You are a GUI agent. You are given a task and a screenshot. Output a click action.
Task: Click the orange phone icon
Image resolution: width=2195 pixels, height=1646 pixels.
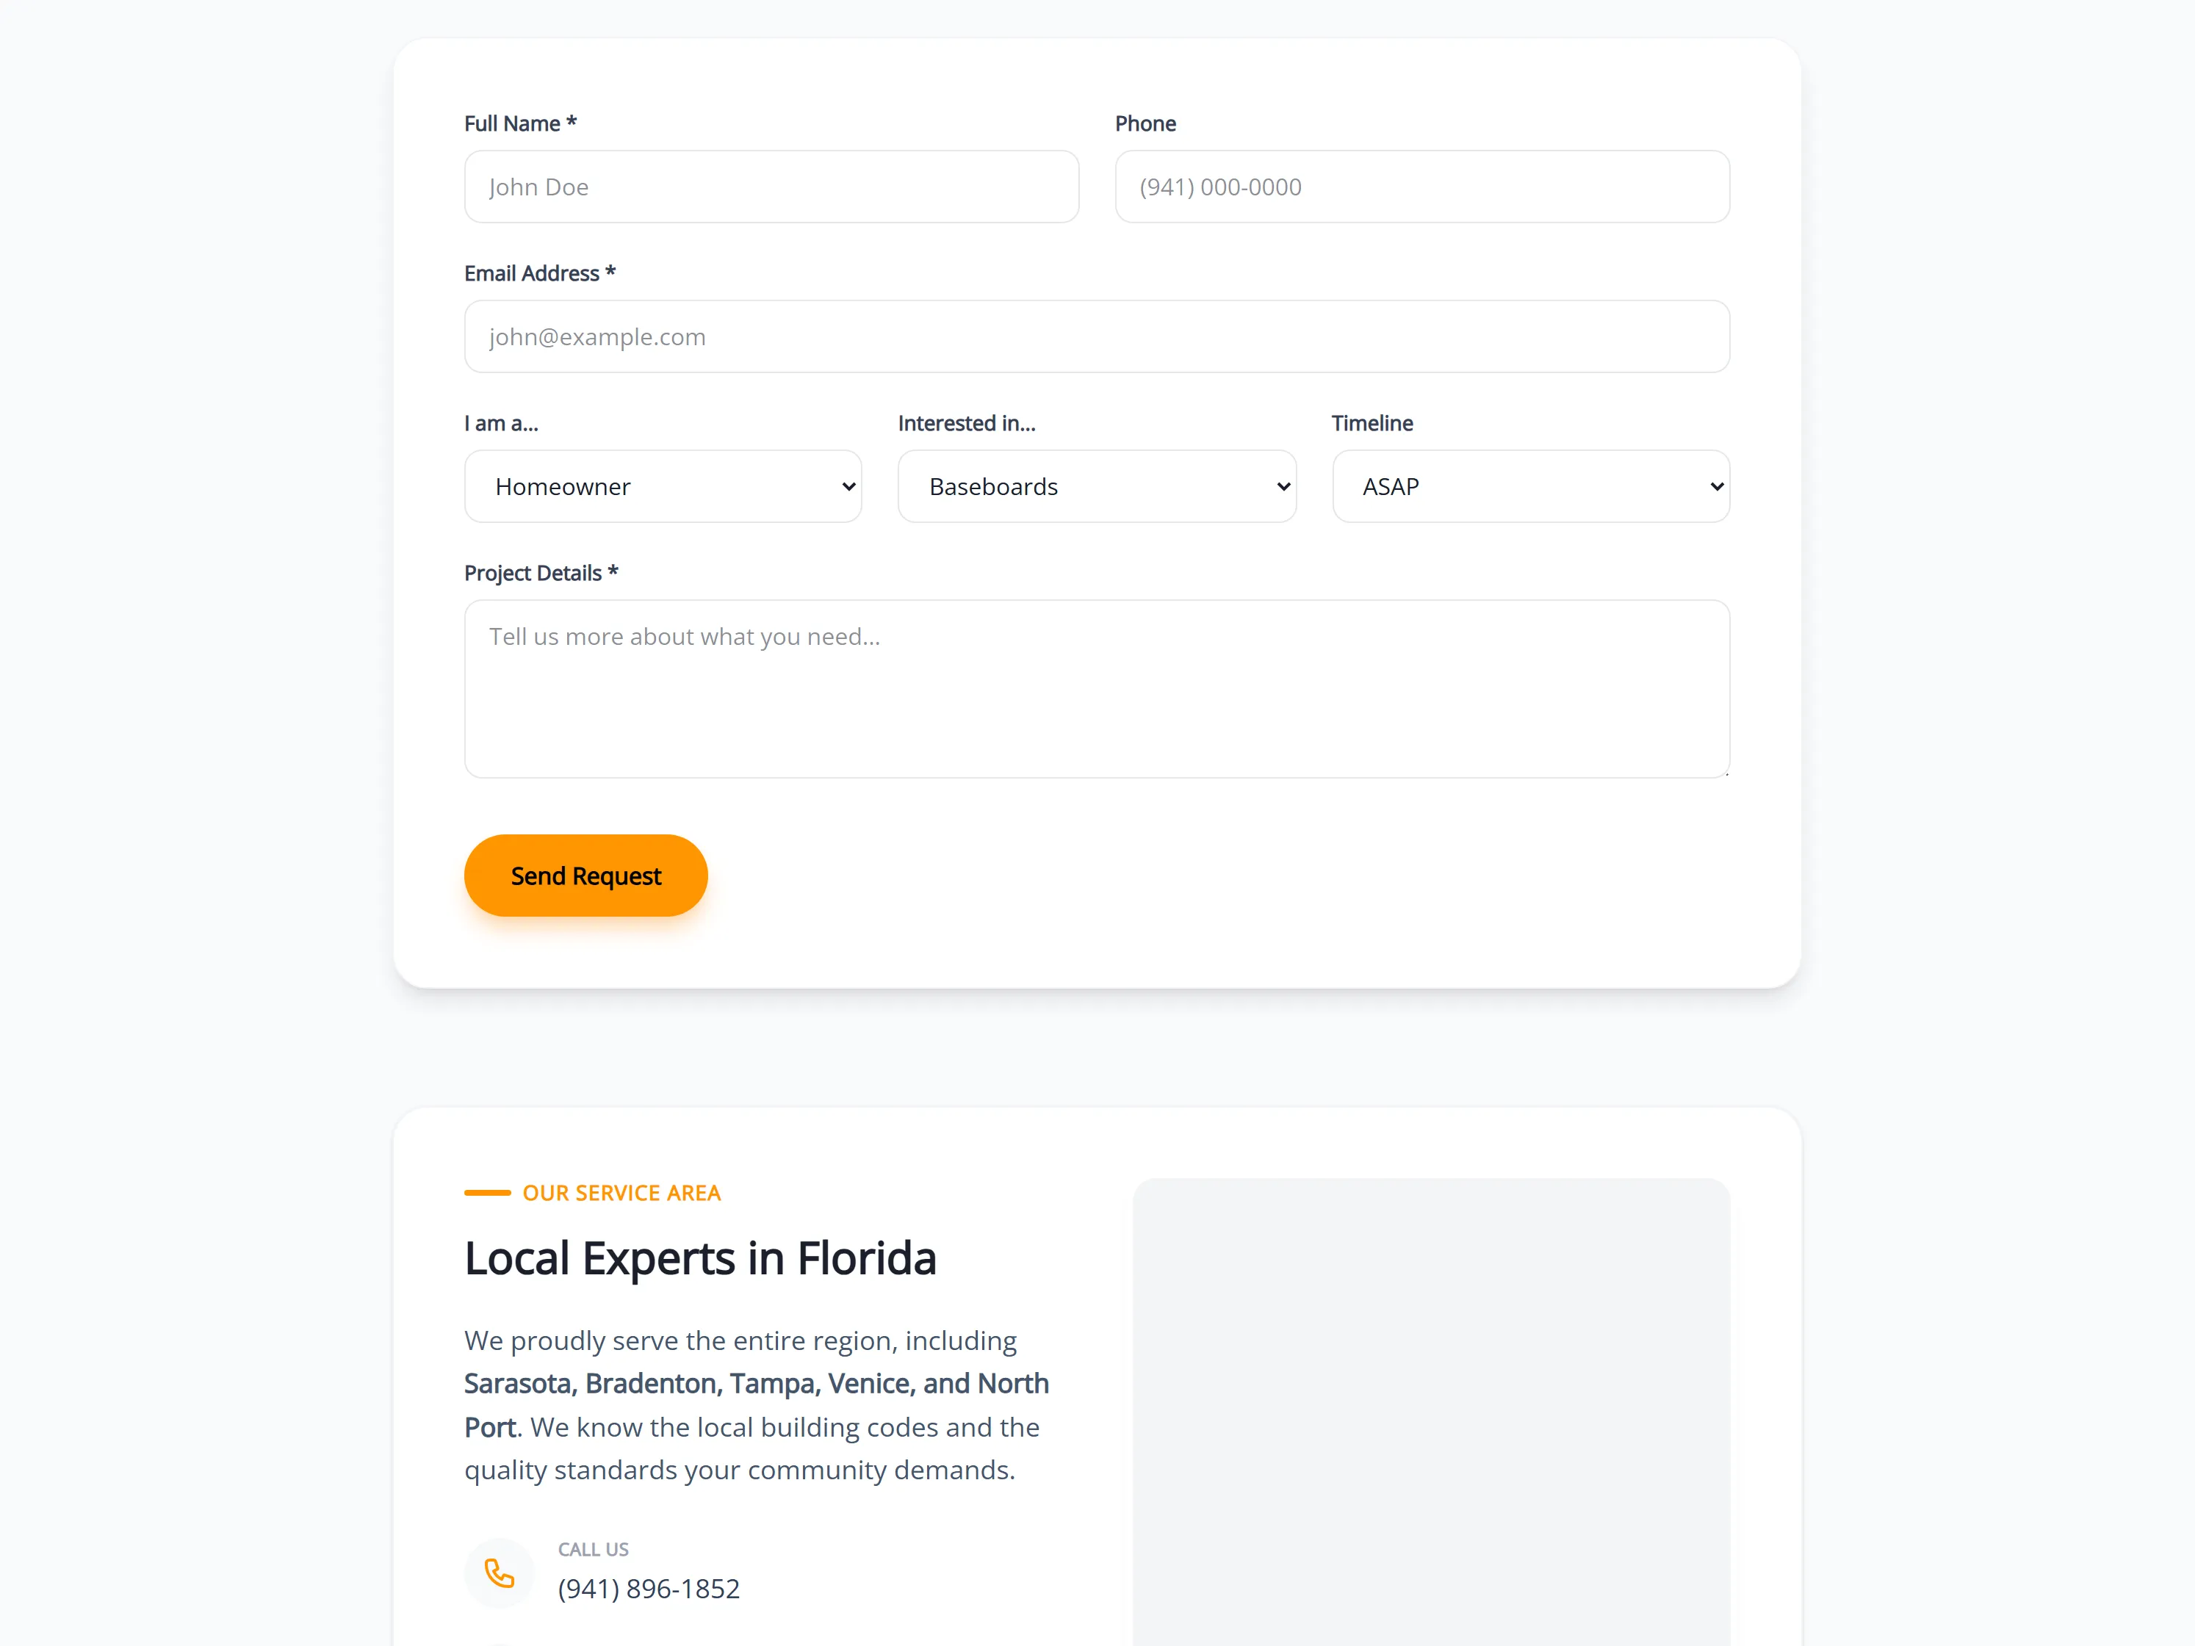(499, 1573)
